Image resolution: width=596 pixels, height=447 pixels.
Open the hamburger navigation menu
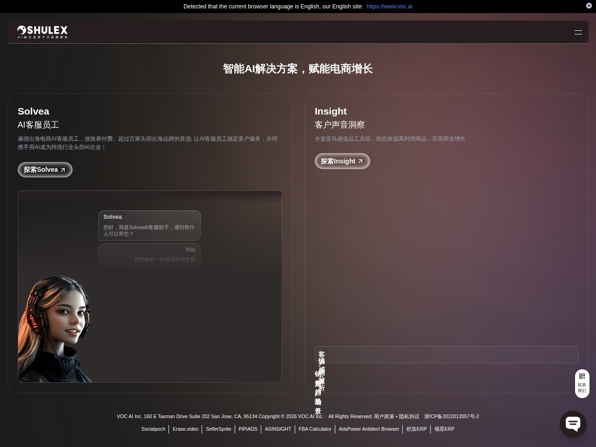click(578, 32)
